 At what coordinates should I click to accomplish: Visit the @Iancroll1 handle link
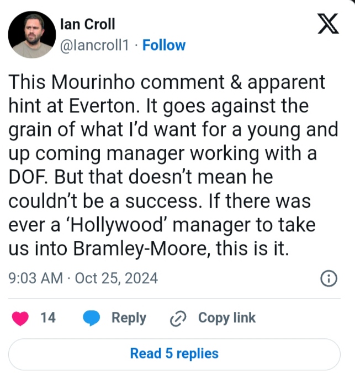pyautogui.click(x=94, y=45)
